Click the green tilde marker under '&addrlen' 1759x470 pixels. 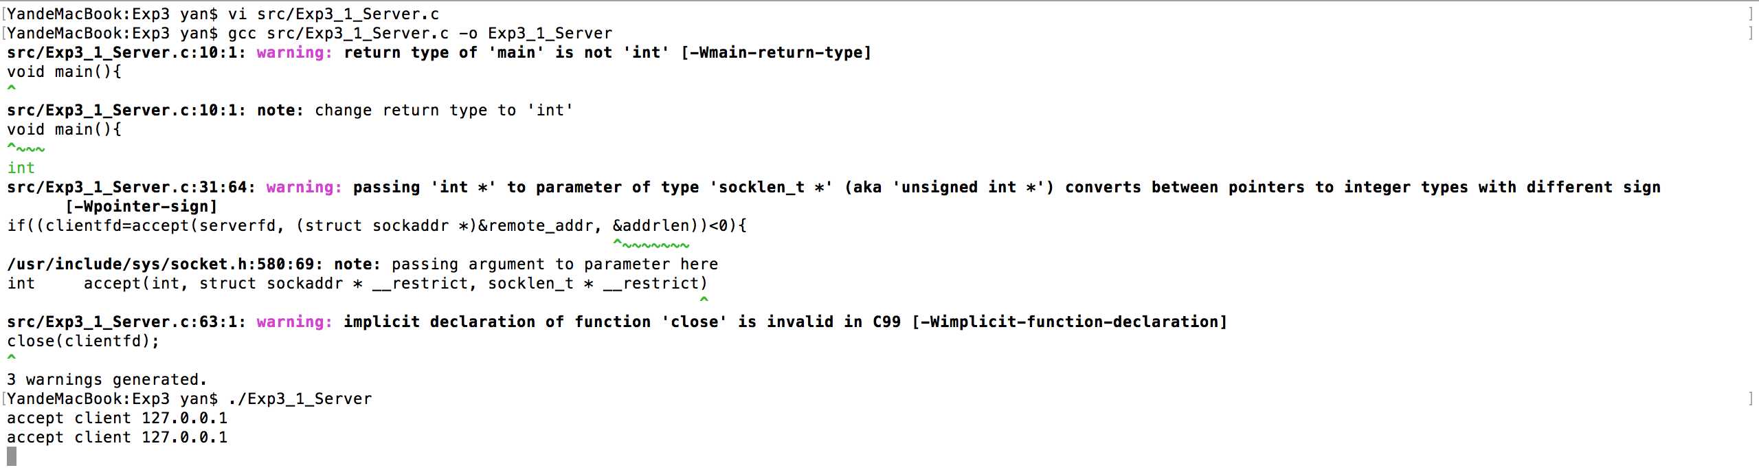click(x=651, y=244)
